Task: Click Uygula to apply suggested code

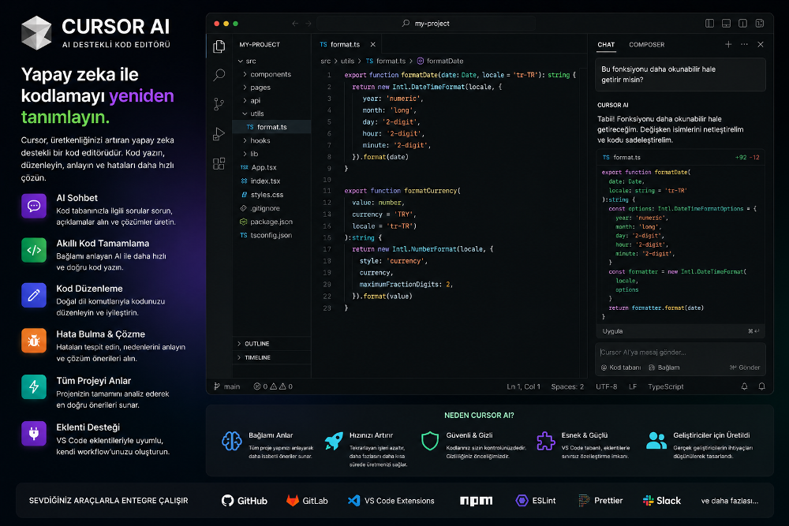Action: [612, 331]
